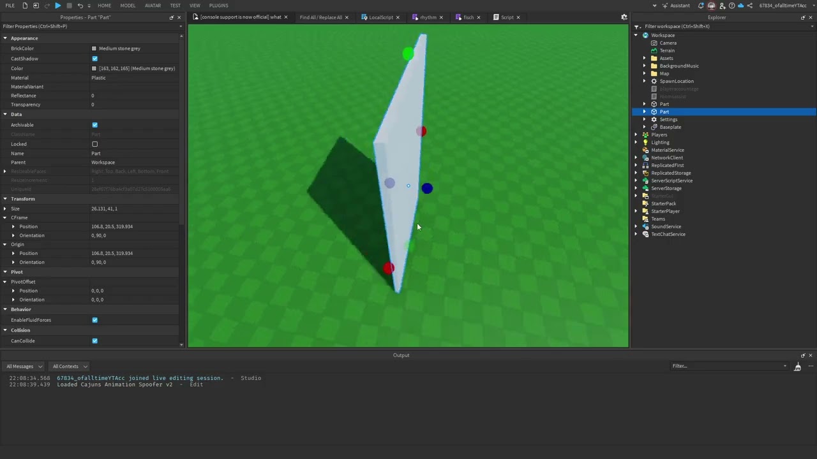Open the FILE menu
The height and width of the screenshot is (459, 817).
[x=10, y=5]
